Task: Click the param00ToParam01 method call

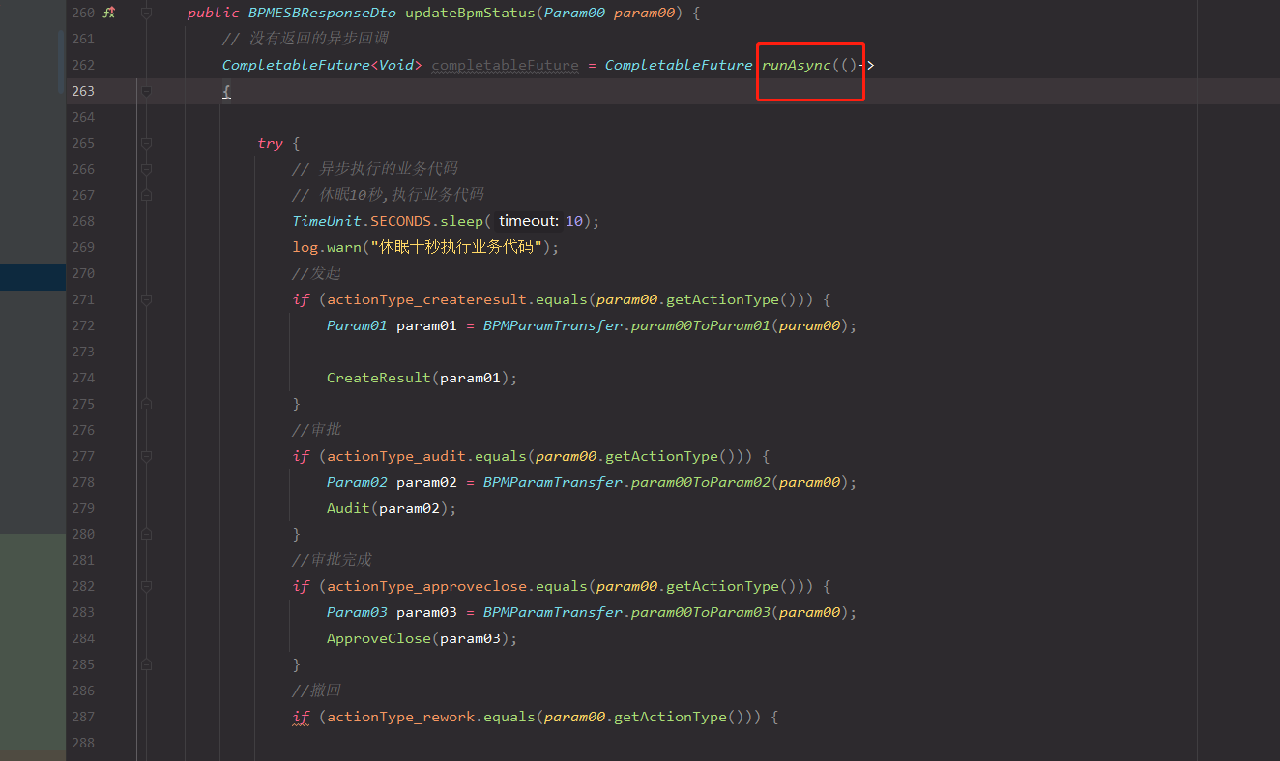Action: coord(701,325)
